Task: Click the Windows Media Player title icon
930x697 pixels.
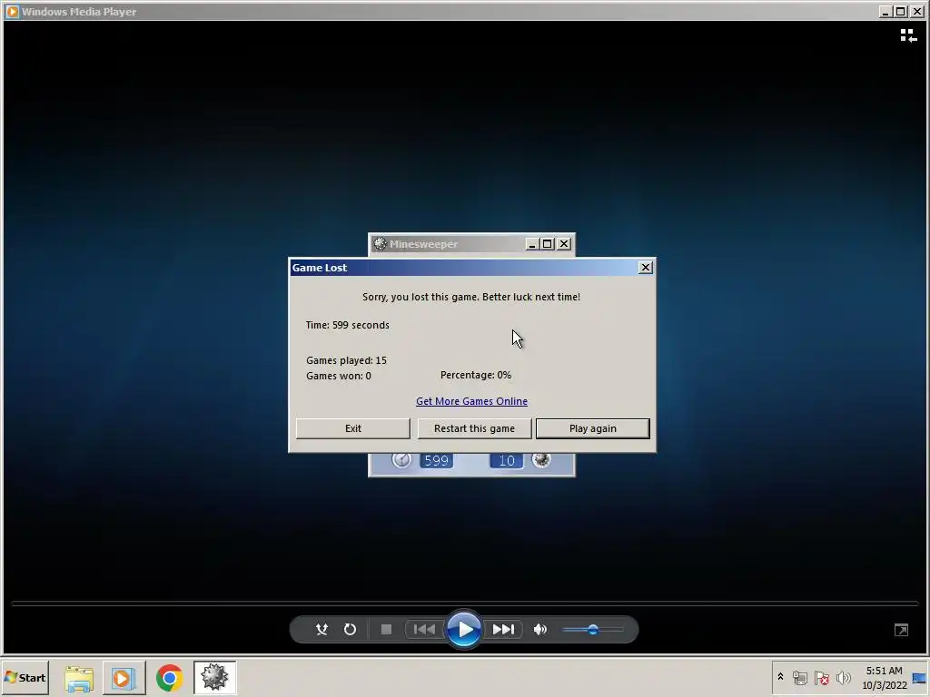Action: (x=12, y=11)
